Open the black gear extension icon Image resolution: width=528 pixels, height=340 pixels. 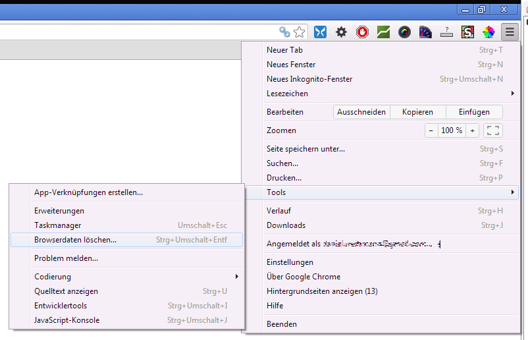tap(341, 32)
